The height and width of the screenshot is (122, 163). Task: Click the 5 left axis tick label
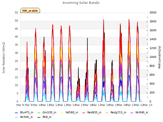pos(17,94)
